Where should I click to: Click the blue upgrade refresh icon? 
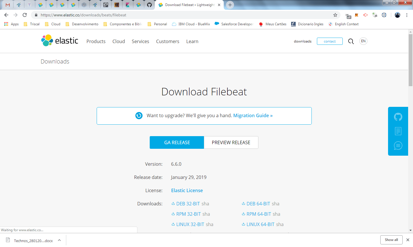[x=139, y=115]
